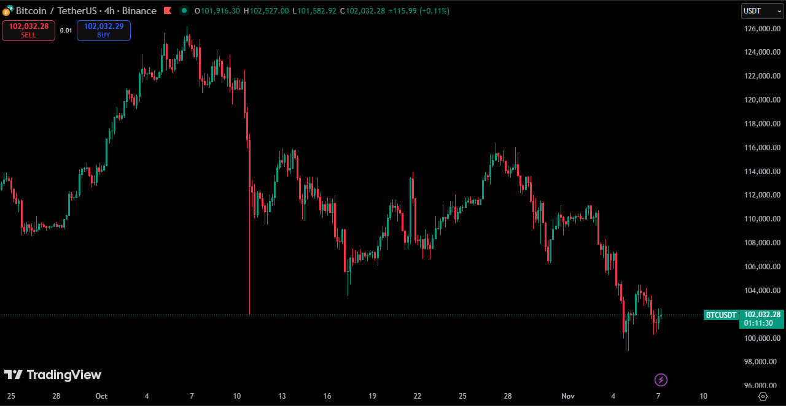Click the TradingView logo

point(53,375)
